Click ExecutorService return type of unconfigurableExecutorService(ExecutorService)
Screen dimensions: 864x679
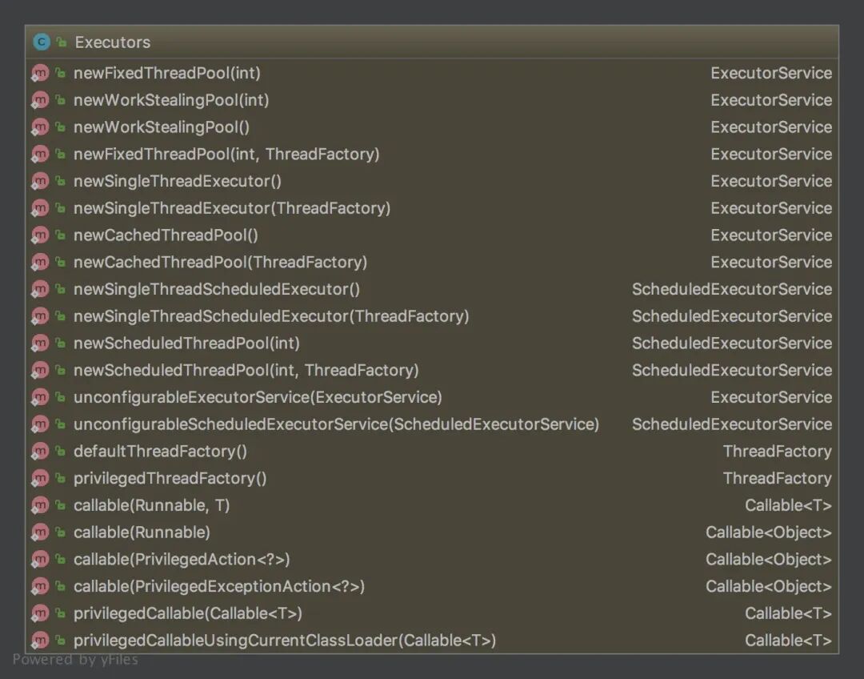[771, 397]
